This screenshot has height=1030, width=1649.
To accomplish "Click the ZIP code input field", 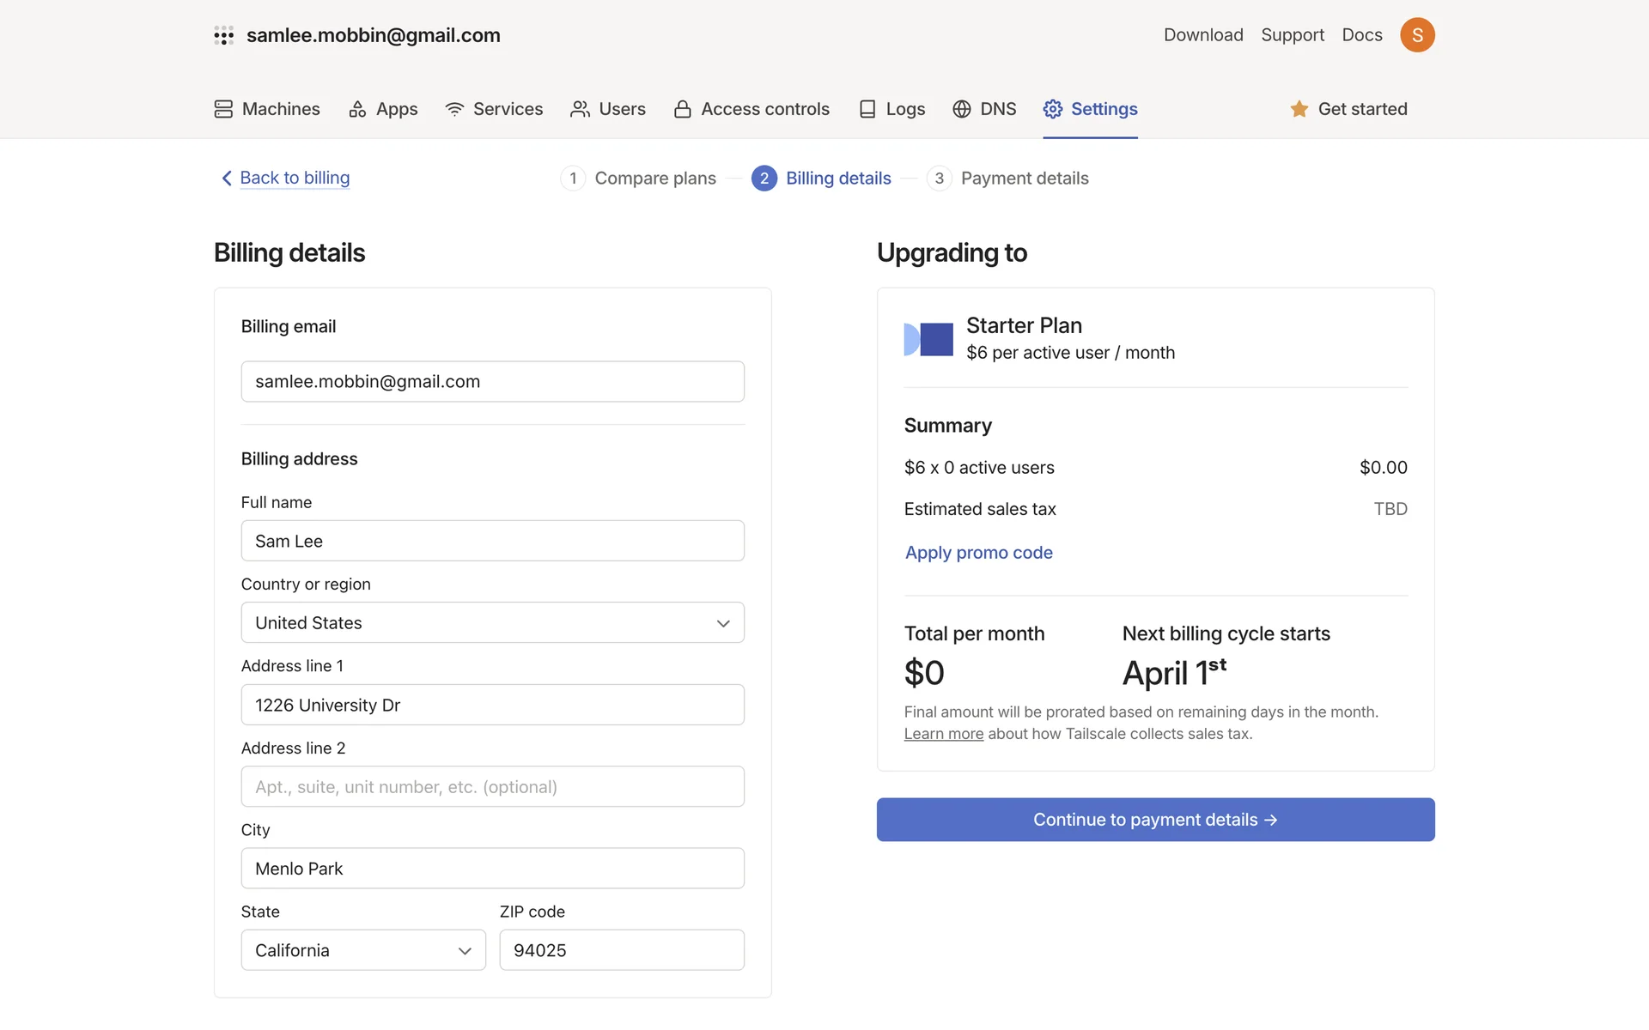I will click(621, 950).
